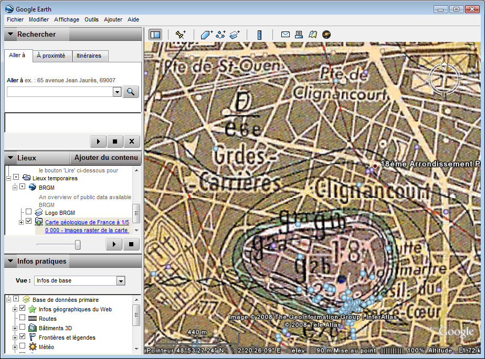The height and width of the screenshot is (359, 485).
Task: Stop the Lieux panel tour
Action: pyautogui.click(x=131, y=244)
